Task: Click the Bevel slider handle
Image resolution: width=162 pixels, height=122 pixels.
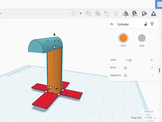Action: (125, 68)
